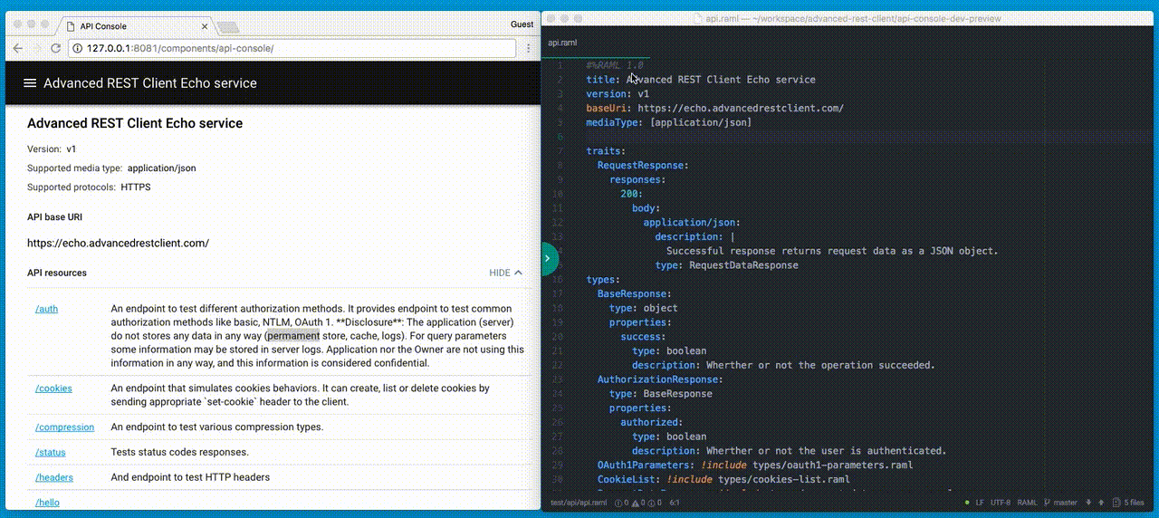Click the 'Supported media type: application/json' text

(111, 168)
